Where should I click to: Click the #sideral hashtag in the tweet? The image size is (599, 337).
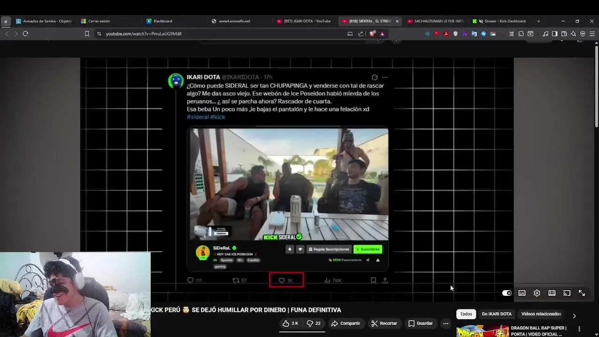pyautogui.click(x=197, y=117)
